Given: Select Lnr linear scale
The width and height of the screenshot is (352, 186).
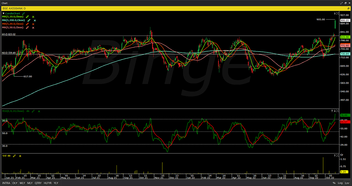Looking at the screenshot, I should (347, 183).
